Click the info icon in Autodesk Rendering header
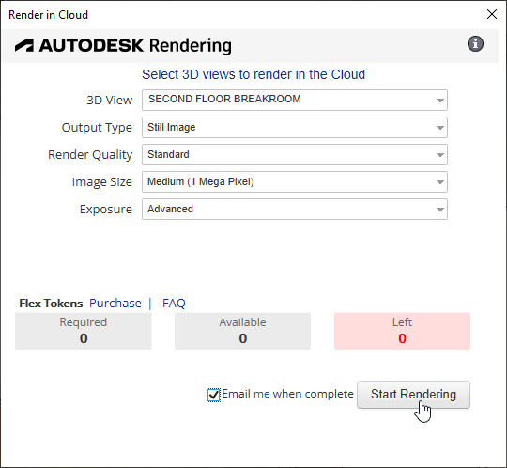 475,43
